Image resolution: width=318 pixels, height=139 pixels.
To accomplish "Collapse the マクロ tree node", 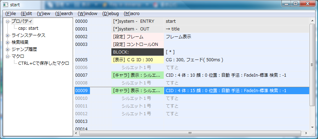I will pos(8,56).
